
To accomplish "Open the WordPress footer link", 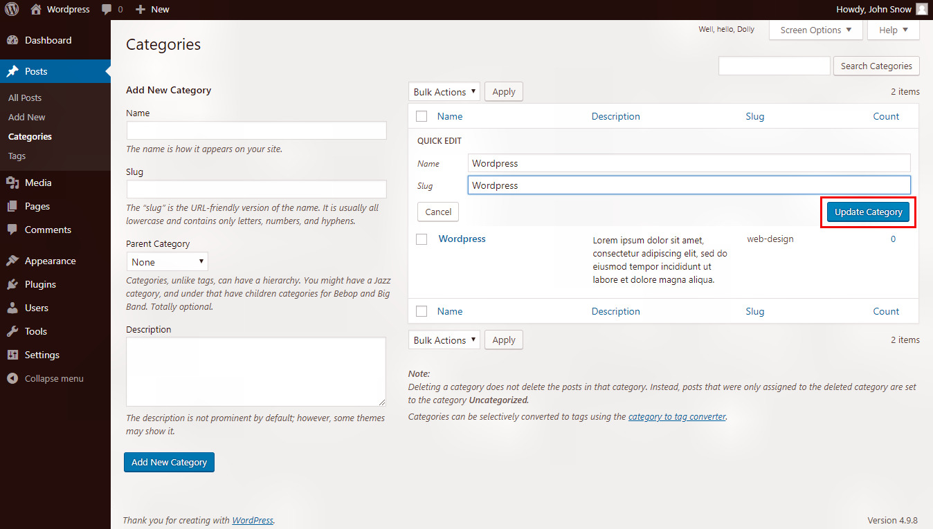I will tap(253, 520).
